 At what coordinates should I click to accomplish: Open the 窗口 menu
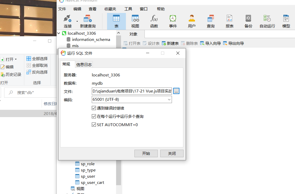pyautogui.click(x=144, y=9)
